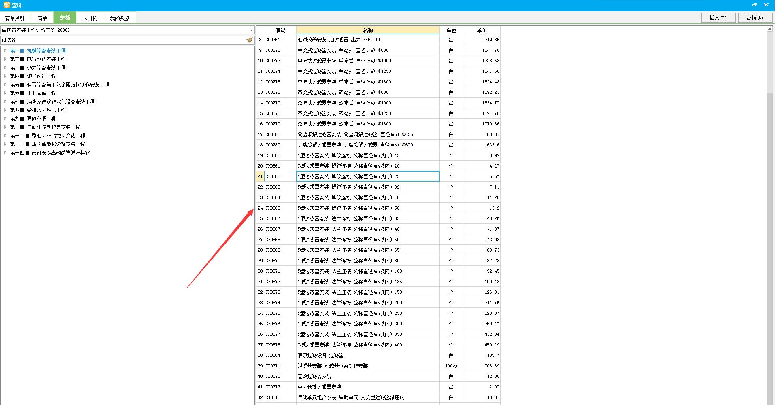Click row number 21 header
775x405 pixels.
(260, 176)
